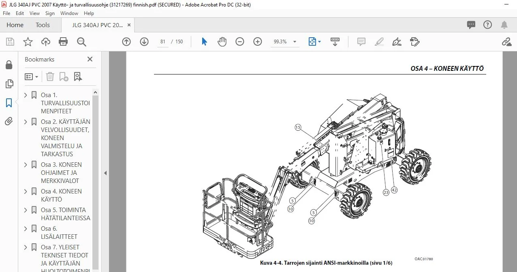Screen dimensions: 517x272
Task: Expand Osa 5 bookmark
Action: coord(26,210)
